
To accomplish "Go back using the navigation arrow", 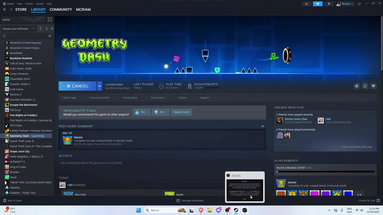I will pos(4,10).
